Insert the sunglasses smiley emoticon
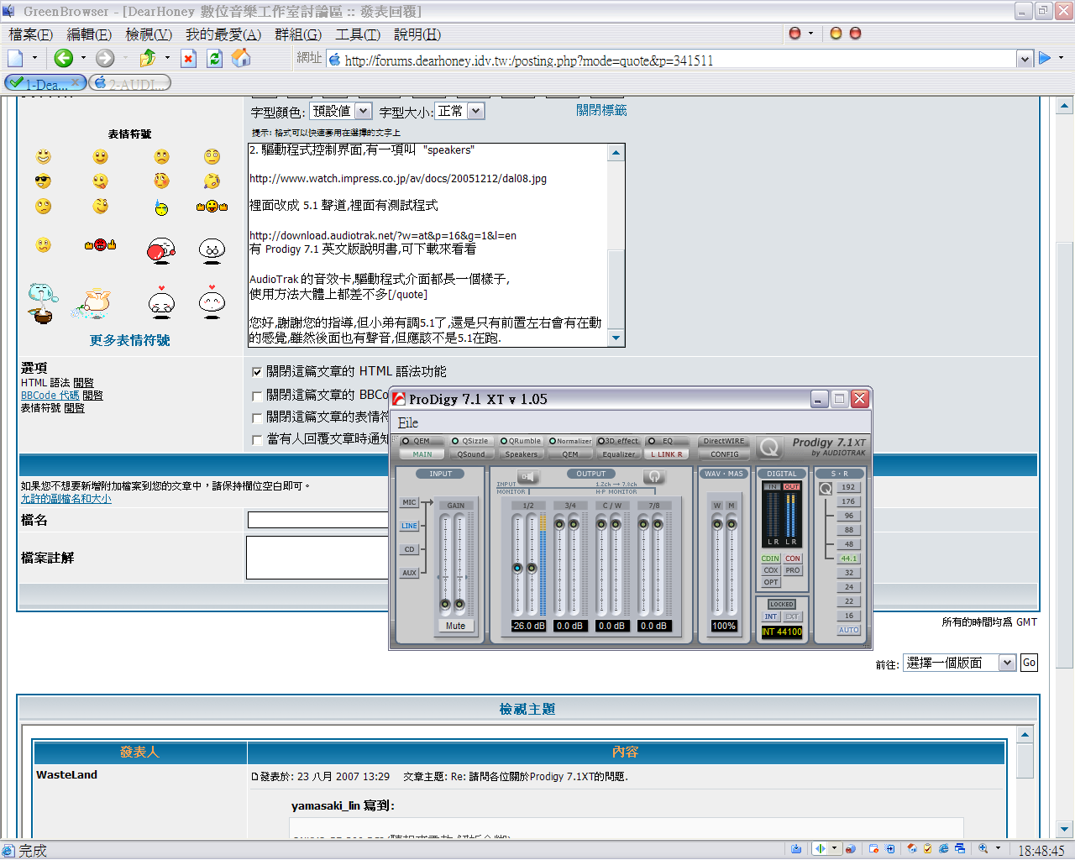1075x860 pixels. [x=43, y=181]
